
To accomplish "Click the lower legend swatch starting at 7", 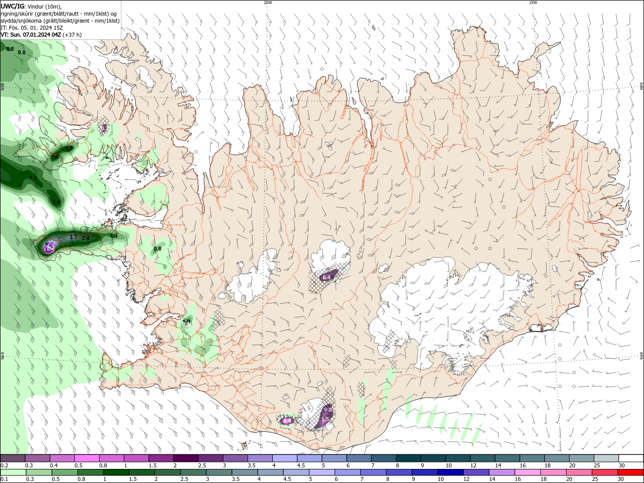I will [x=373, y=472].
